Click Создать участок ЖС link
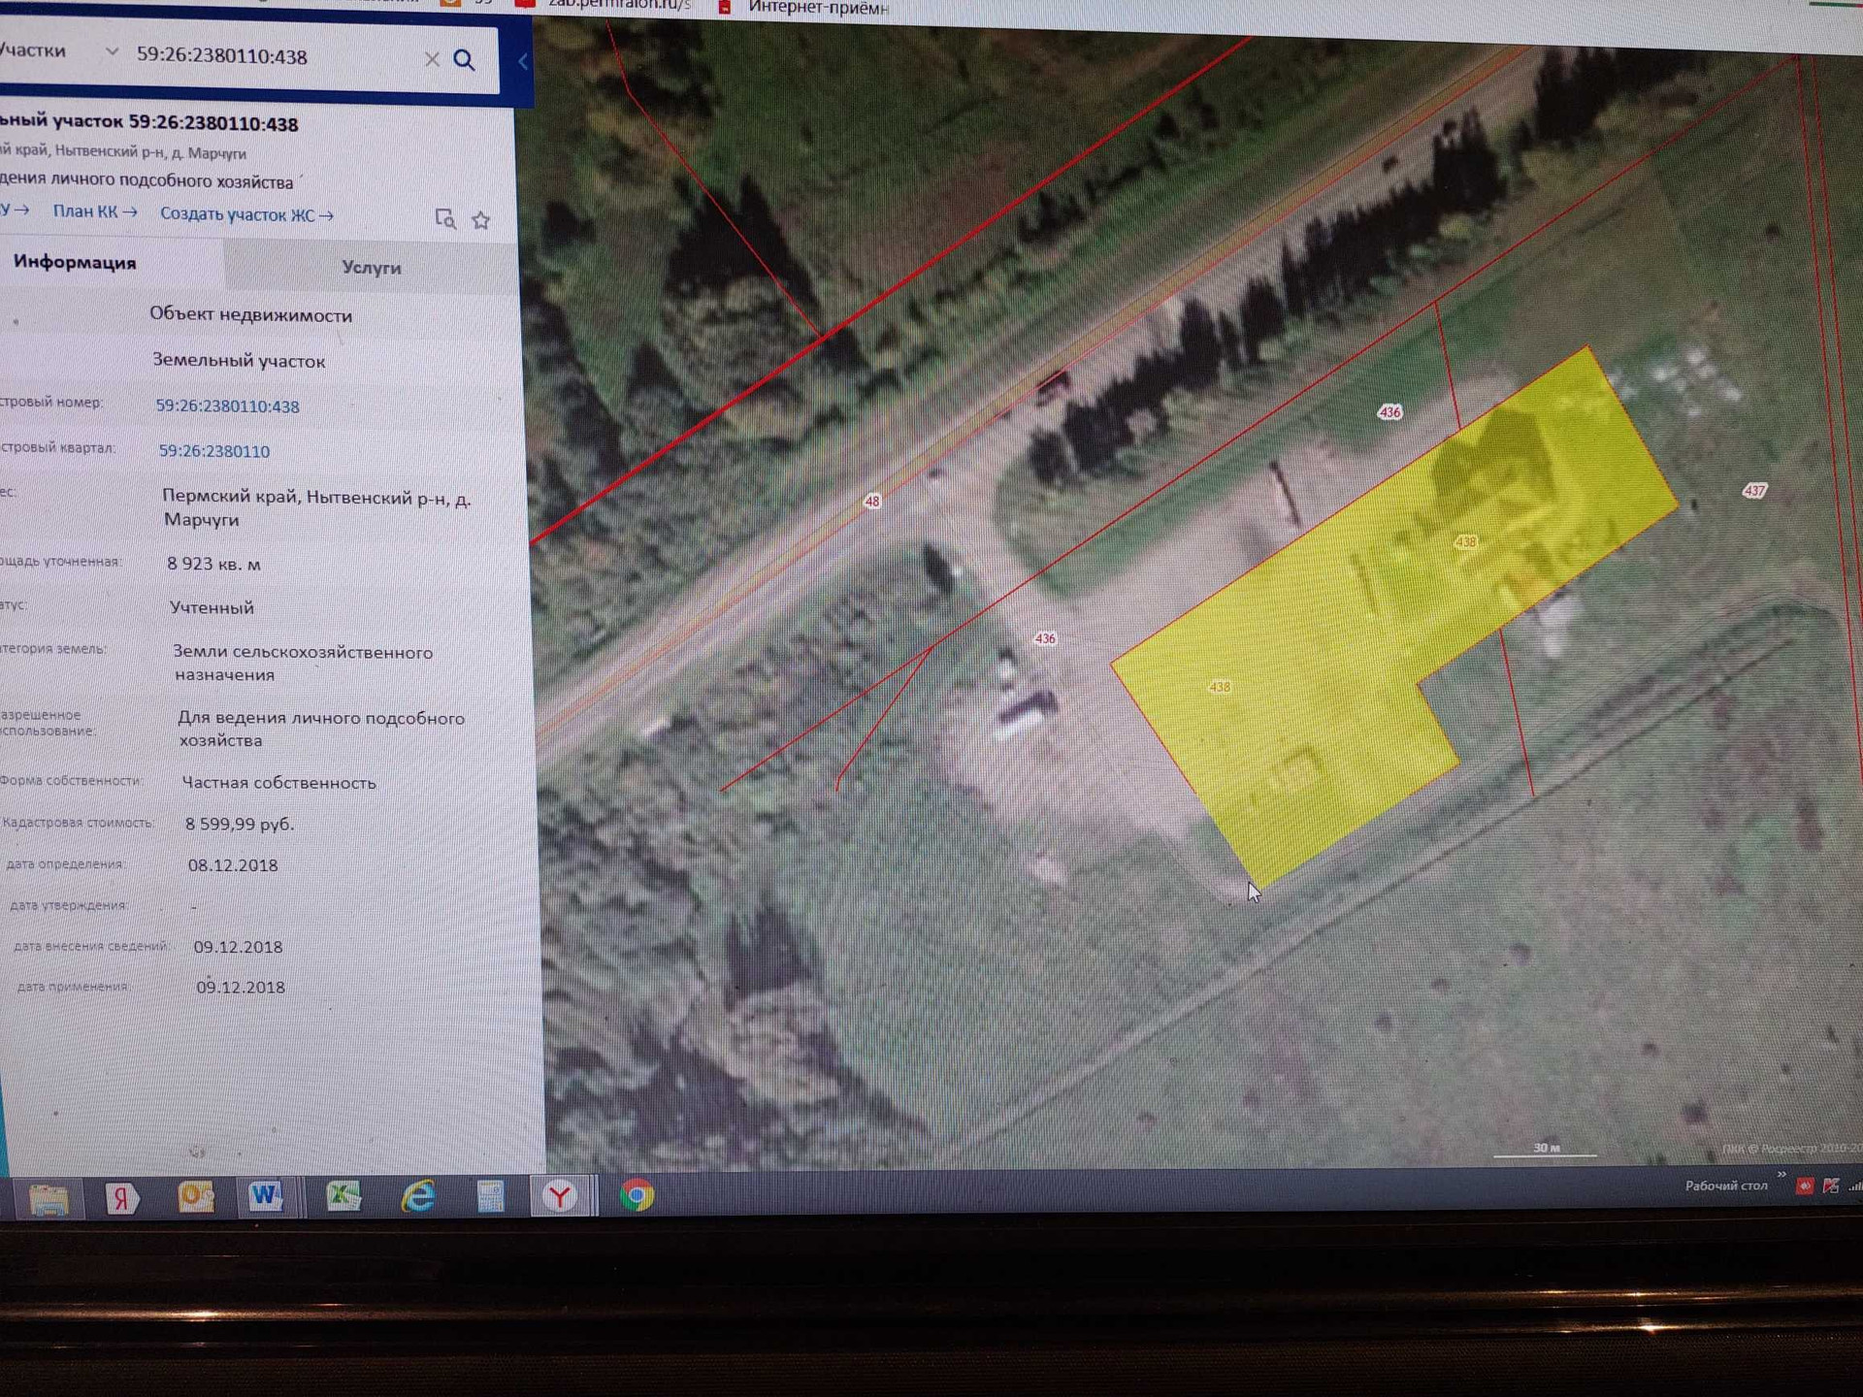Image resolution: width=1863 pixels, height=1397 pixels. coord(245,214)
